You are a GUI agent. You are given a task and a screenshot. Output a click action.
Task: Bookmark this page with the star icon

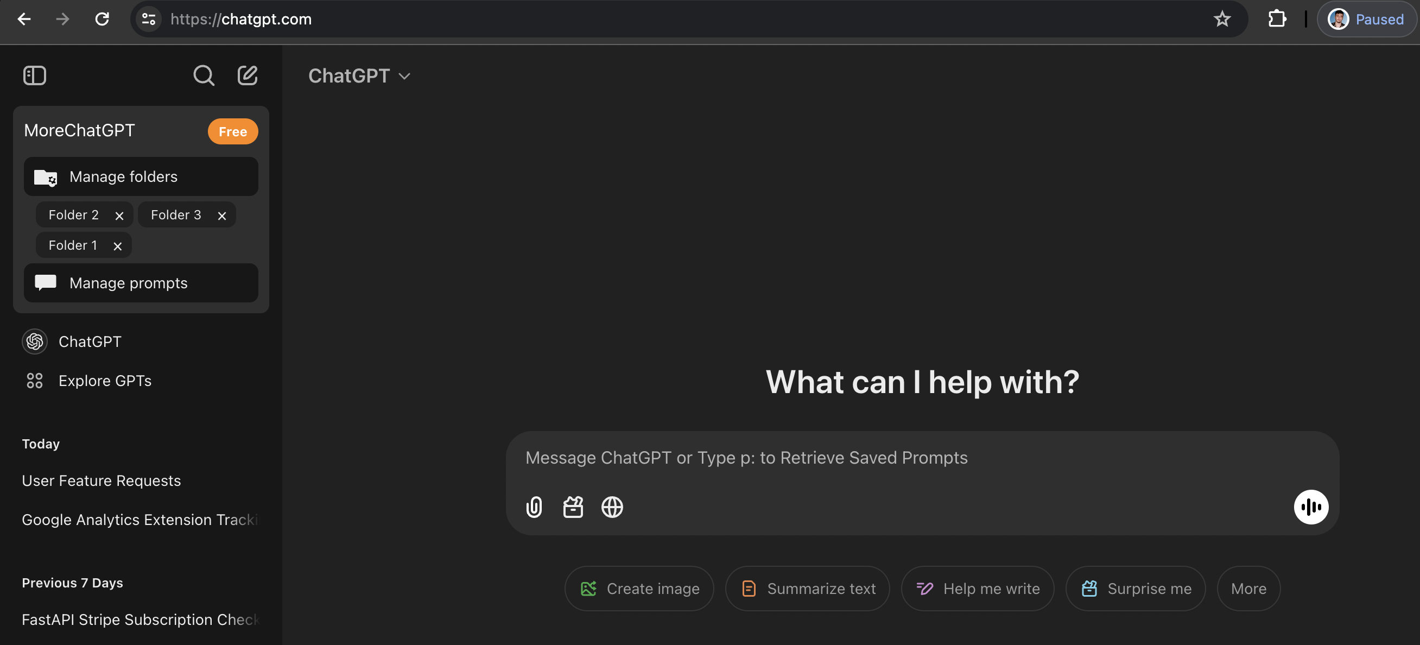1222,20
